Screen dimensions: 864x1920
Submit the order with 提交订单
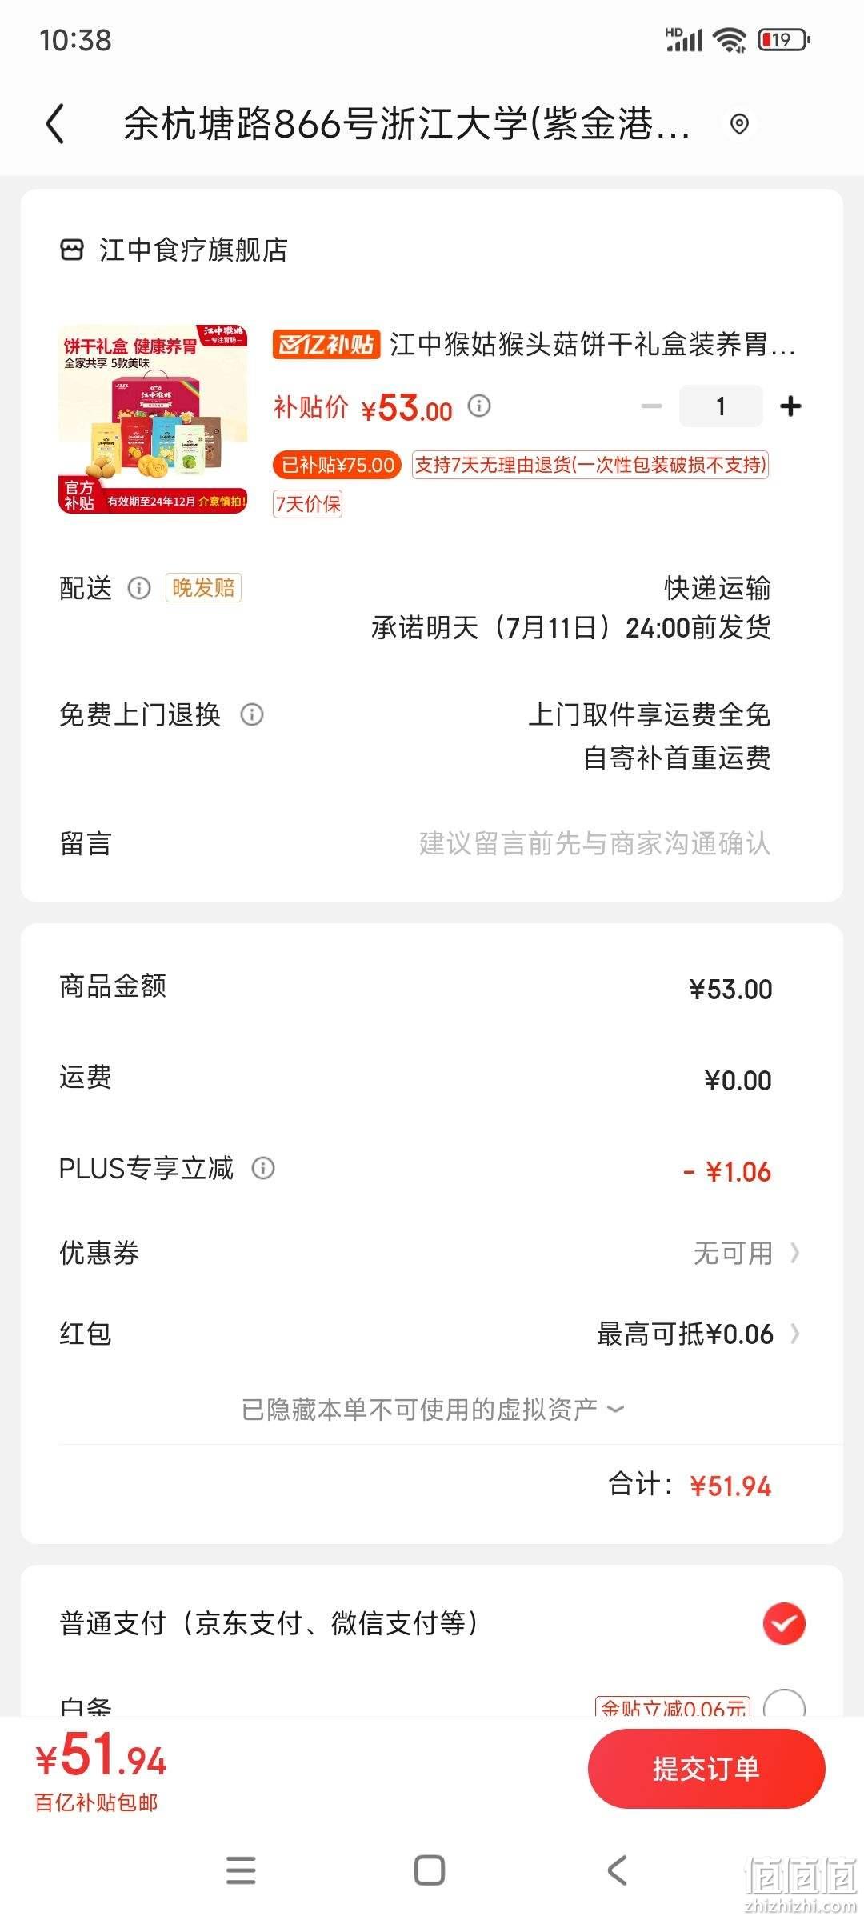706,1768
